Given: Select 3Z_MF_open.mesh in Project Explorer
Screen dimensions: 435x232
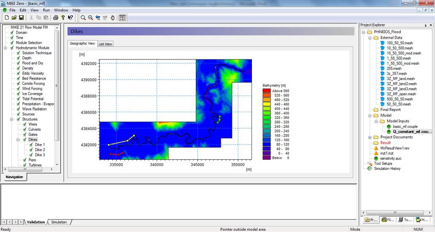Looking at the screenshot, I should coord(401,94).
